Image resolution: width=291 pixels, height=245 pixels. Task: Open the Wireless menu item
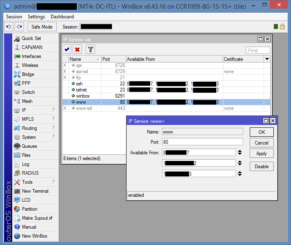click(35, 65)
